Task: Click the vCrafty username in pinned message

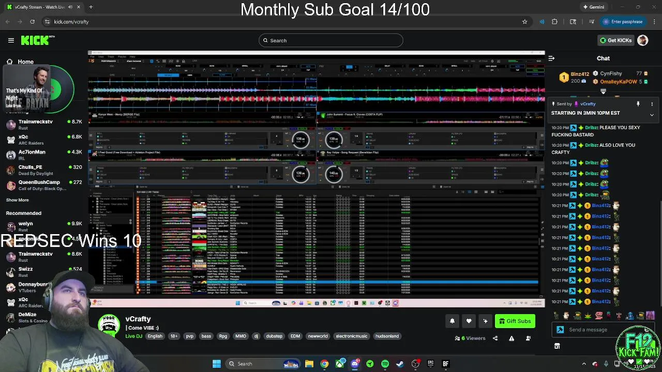Action: 588,104
